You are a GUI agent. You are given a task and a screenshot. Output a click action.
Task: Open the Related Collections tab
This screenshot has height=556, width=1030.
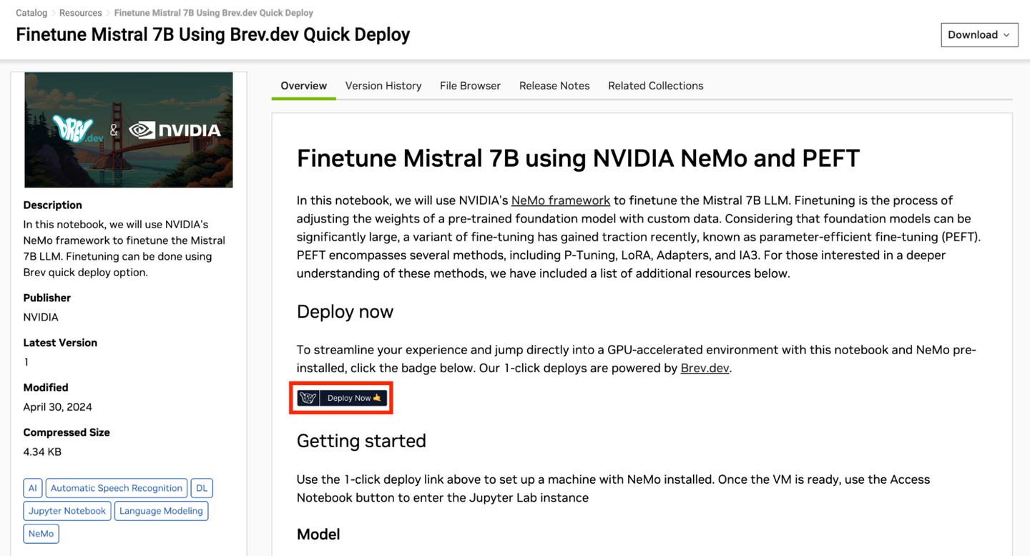[x=655, y=85]
